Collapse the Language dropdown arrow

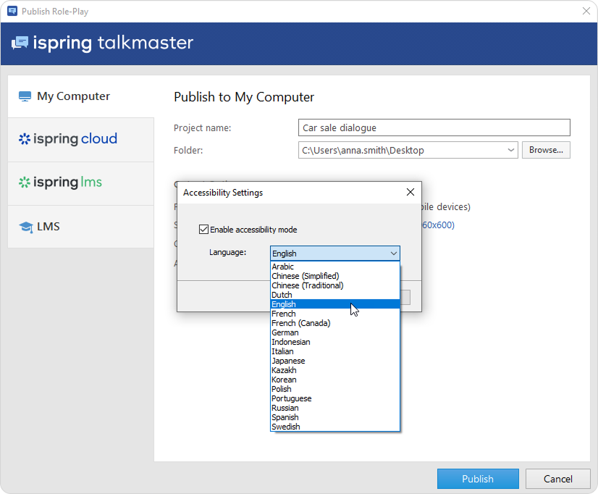(393, 254)
